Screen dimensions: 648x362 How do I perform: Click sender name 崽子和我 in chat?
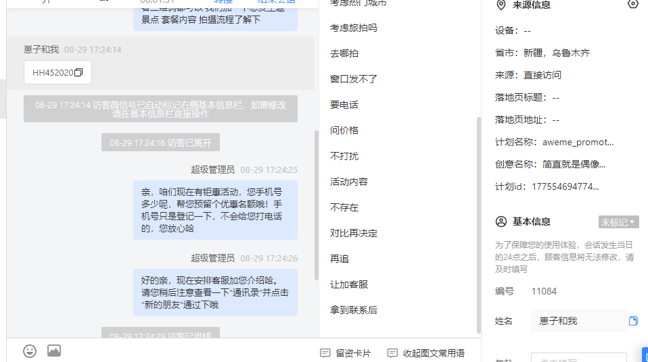(x=41, y=49)
